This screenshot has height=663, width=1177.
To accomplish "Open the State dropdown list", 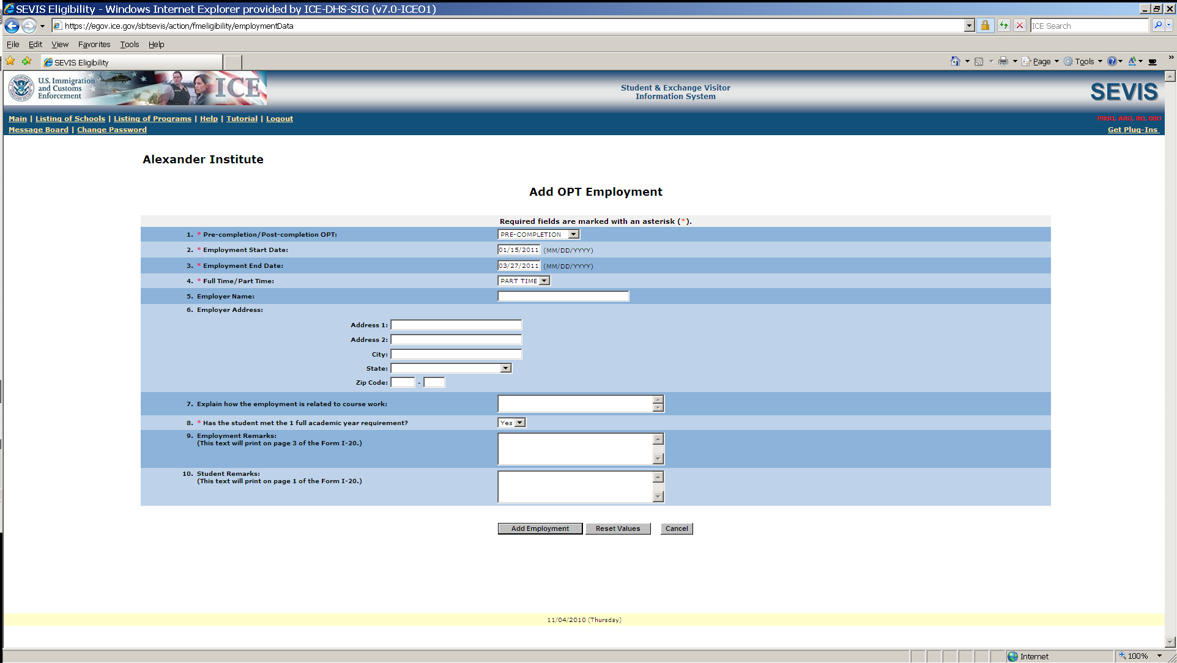I will click(505, 368).
